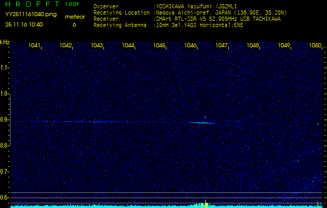
Task: Click the 0.9 kHz frequency label
Action: pos(5,120)
